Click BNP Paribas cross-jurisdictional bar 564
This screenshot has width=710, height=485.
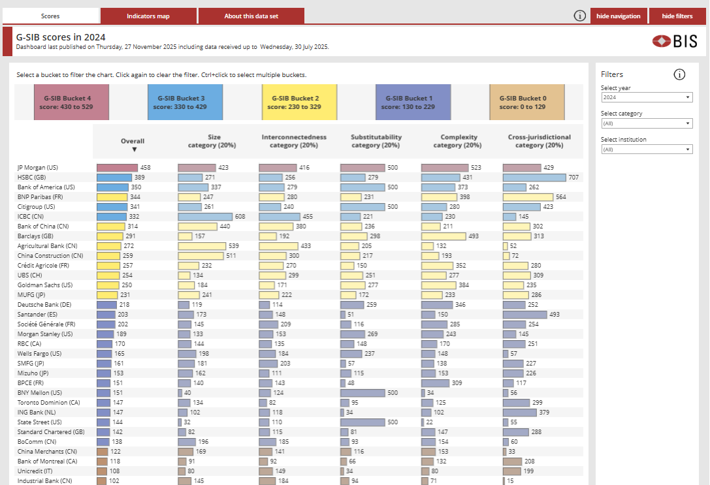pos(528,196)
